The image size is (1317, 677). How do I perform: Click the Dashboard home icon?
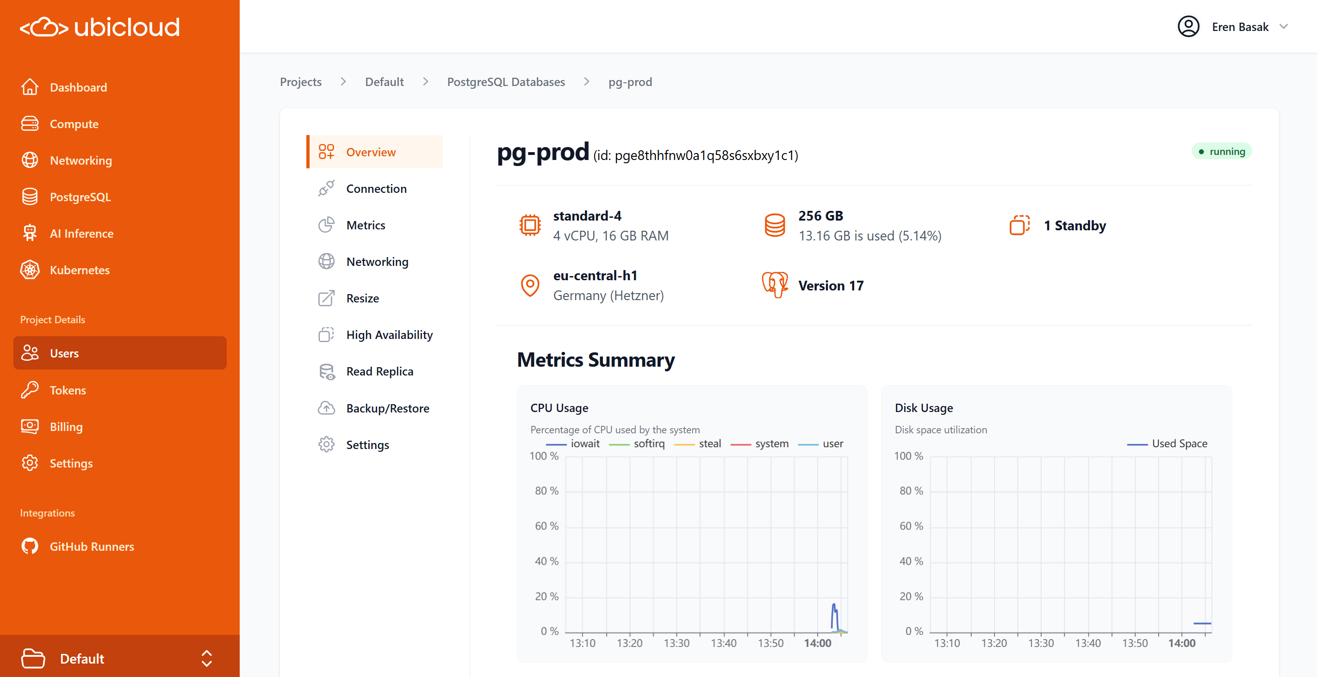pyautogui.click(x=30, y=87)
